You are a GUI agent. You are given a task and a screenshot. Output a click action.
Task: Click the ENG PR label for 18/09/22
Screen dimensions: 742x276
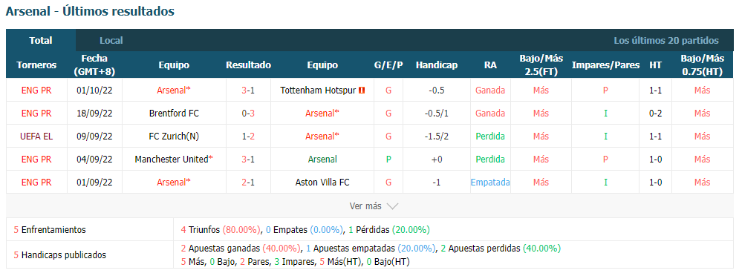pyautogui.click(x=36, y=114)
